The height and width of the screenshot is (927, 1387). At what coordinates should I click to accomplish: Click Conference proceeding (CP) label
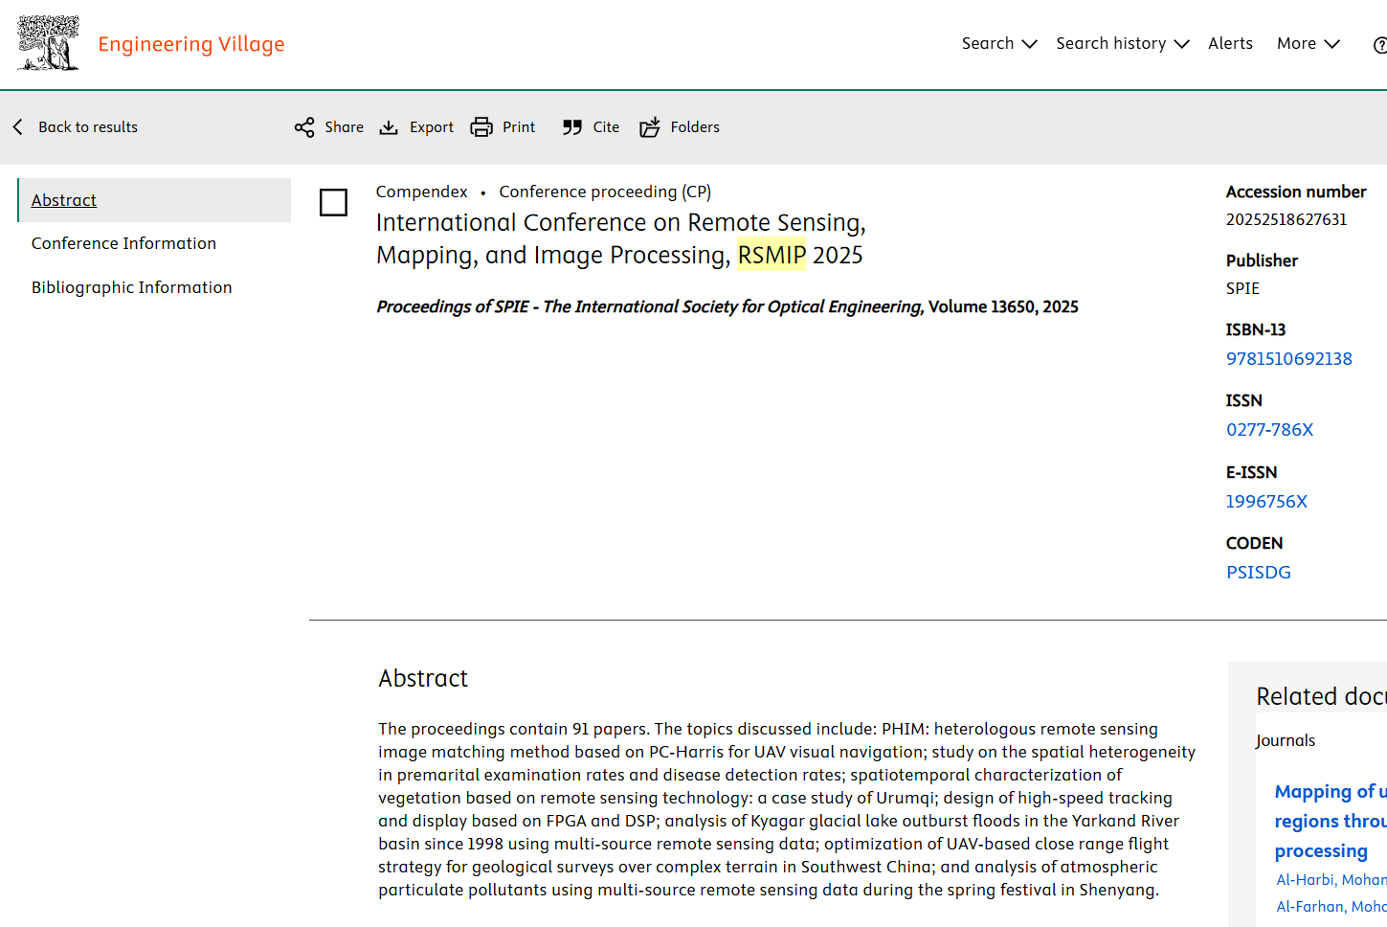click(605, 192)
